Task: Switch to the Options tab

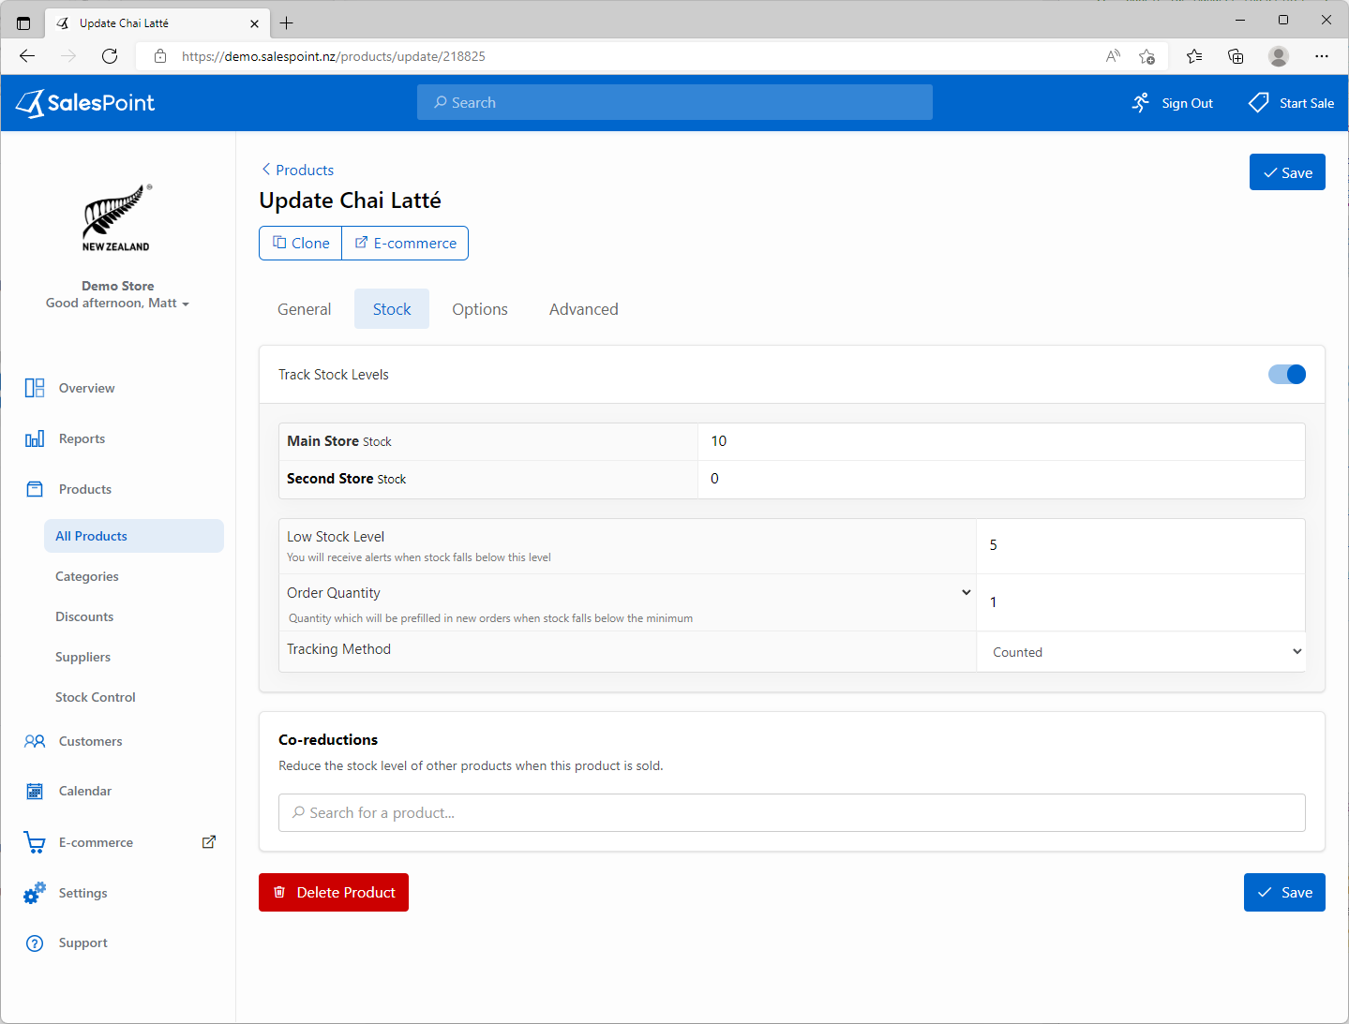Action: (x=479, y=308)
